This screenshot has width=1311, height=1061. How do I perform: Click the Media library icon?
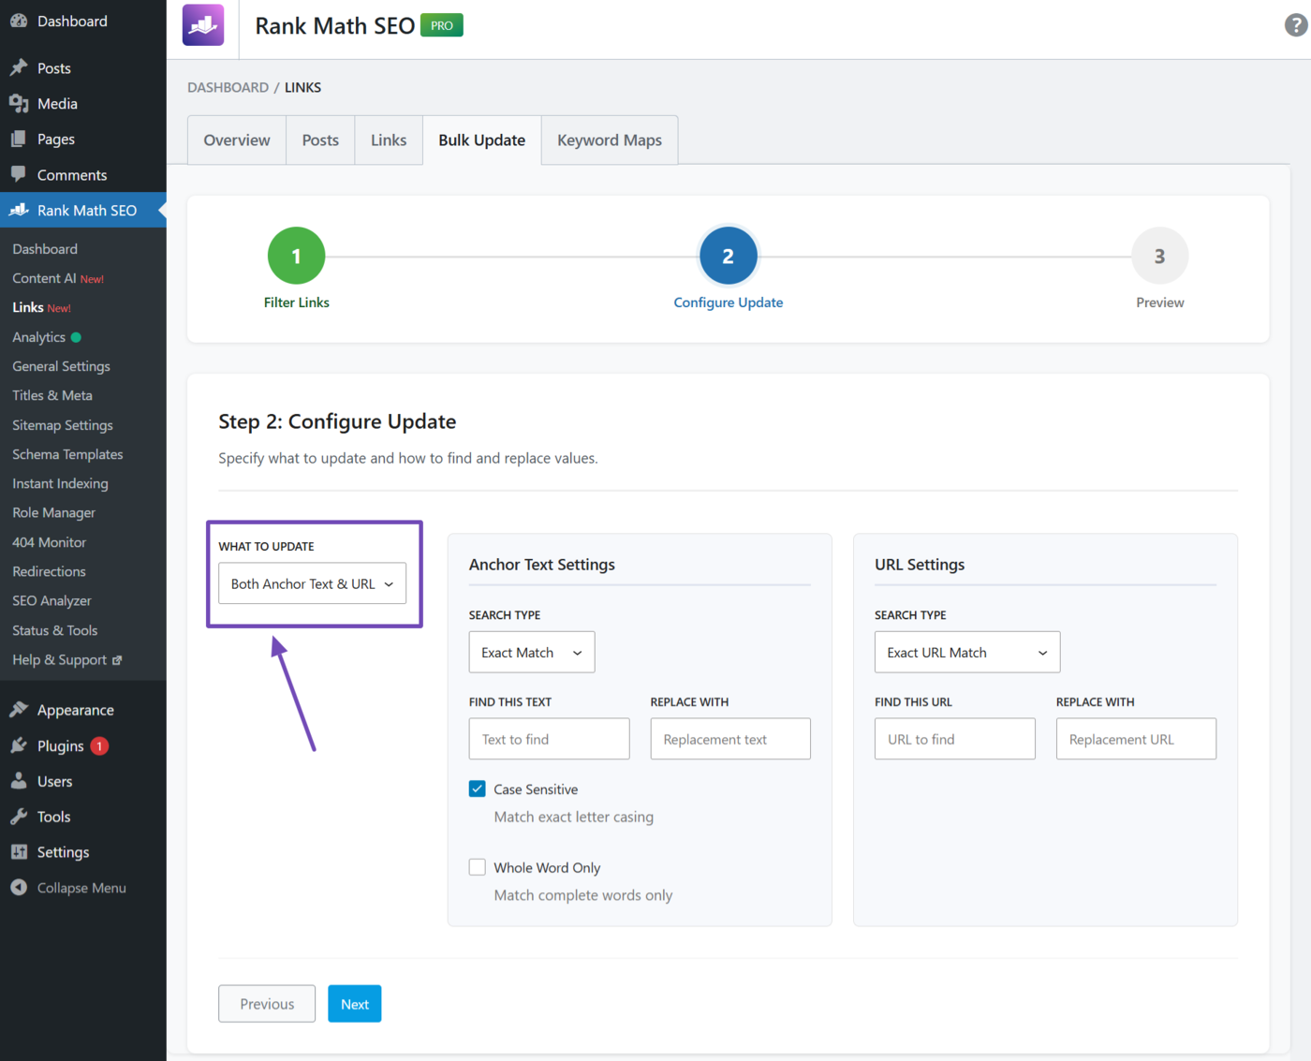pos(19,103)
